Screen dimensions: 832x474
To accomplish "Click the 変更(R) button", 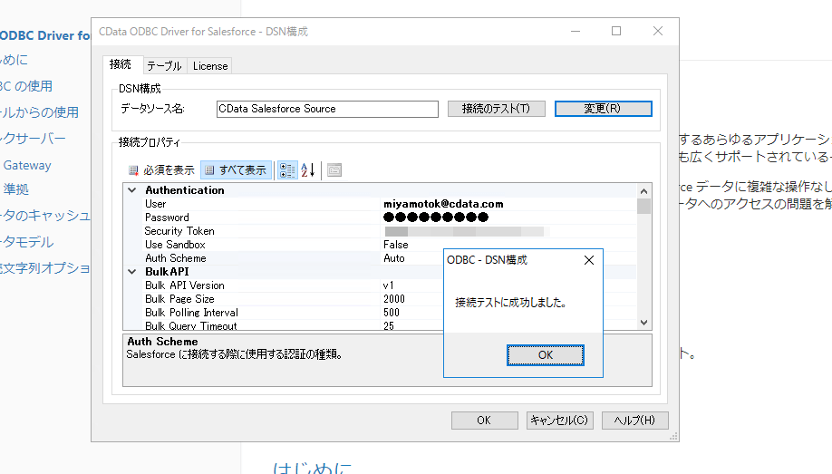I will pos(604,109).
